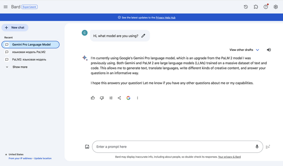283x166 pixels.
Task: Start a New chat
Action: (15, 27)
